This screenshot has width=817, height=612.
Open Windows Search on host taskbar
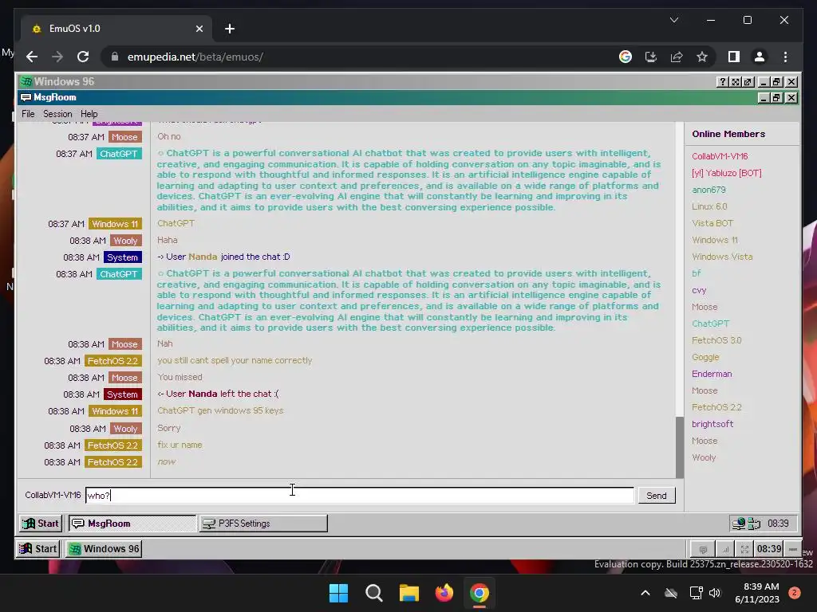click(x=374, y=593)
